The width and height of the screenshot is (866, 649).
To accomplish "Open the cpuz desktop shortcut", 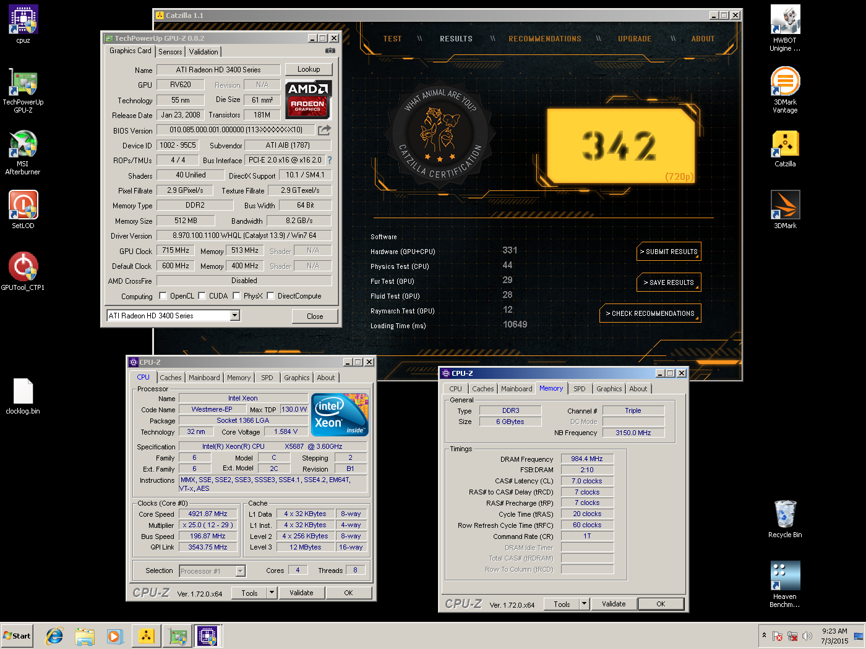I will 23,25.
